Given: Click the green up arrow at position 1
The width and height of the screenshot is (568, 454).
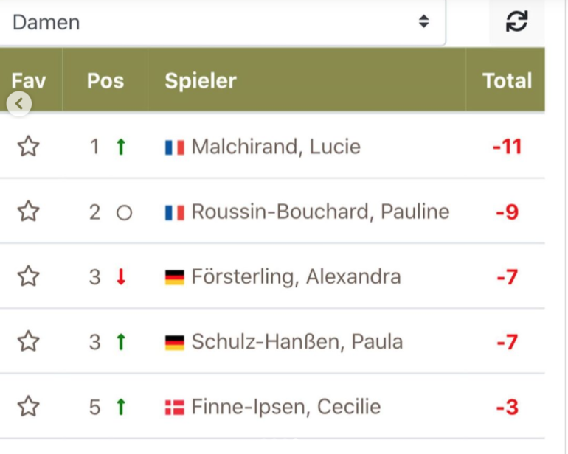Looking at the screenshot, I should [x=121, y=147].
